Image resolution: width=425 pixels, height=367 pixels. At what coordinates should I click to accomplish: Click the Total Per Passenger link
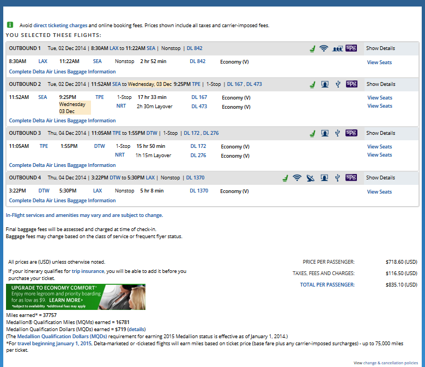327,285
